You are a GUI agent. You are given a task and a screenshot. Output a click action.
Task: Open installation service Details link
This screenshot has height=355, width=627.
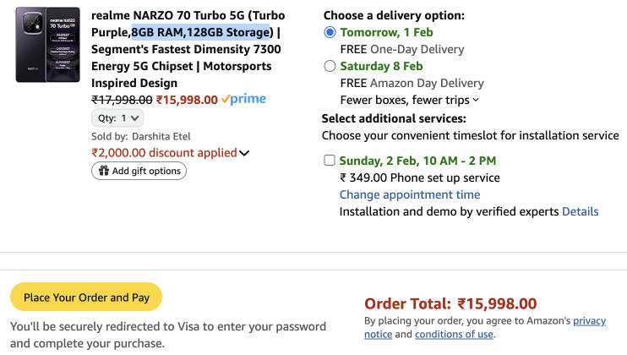tap(580, 211)
